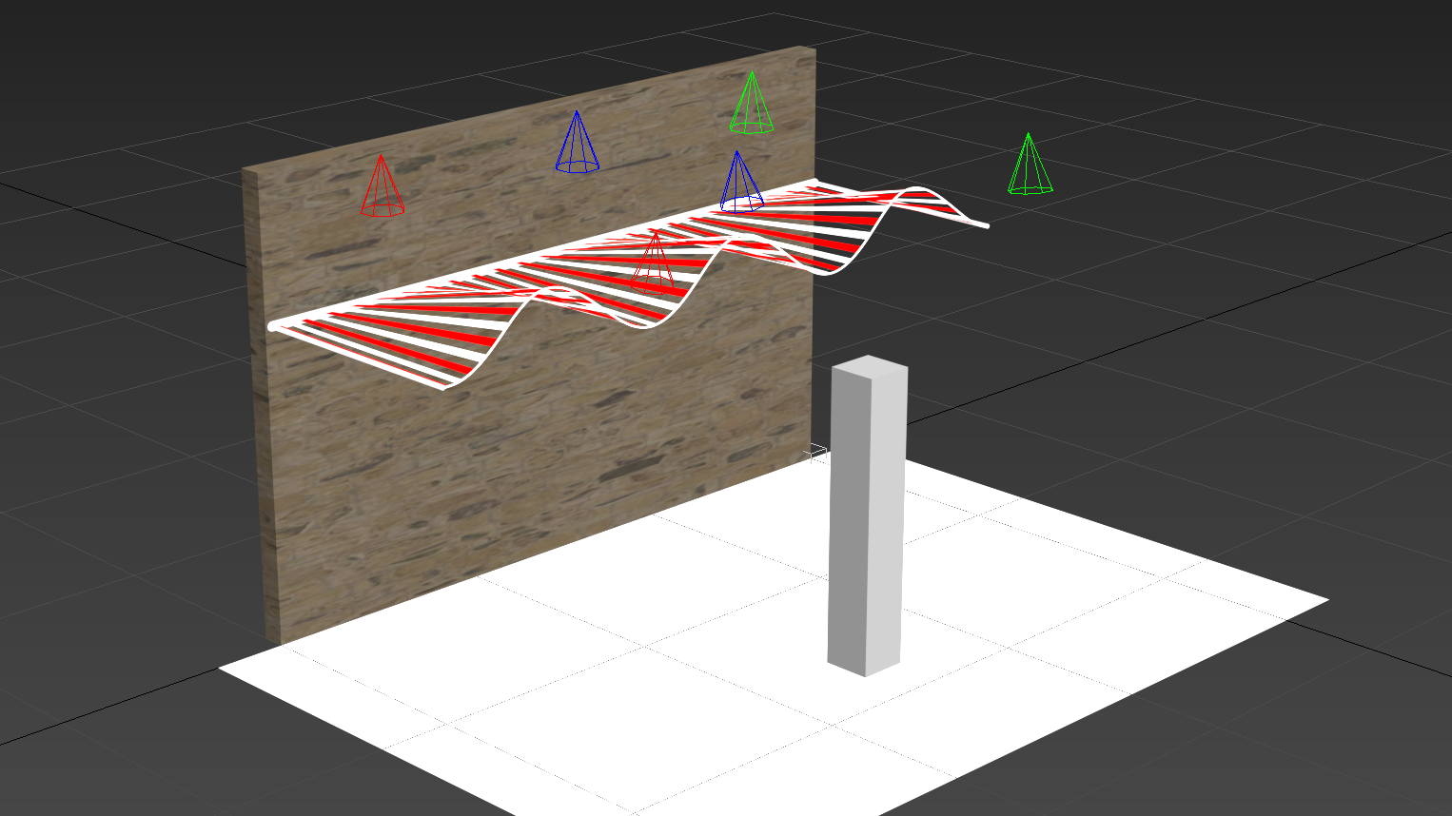Select the tall gray pillar box
1452x816 pixels.
point(866,516)
